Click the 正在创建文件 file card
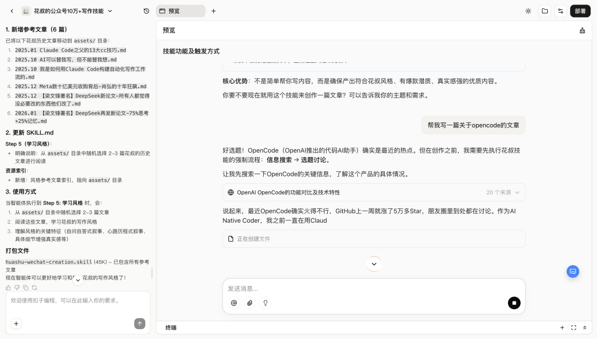Screen dimensions: 597x339 tap(374, 239)
